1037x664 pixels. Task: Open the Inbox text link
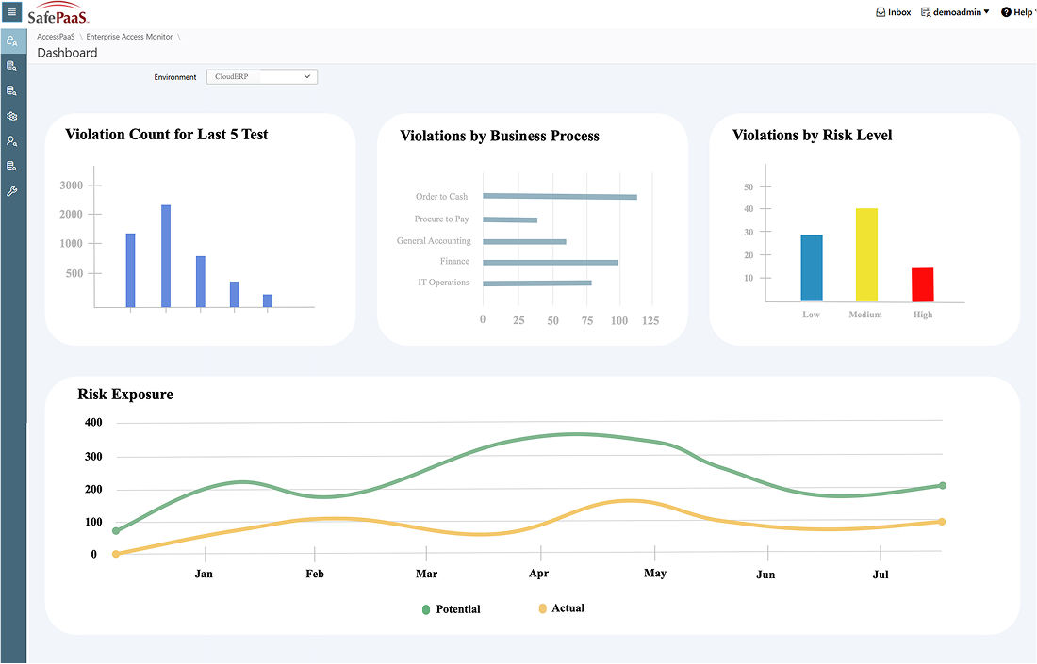pos(899,12)
